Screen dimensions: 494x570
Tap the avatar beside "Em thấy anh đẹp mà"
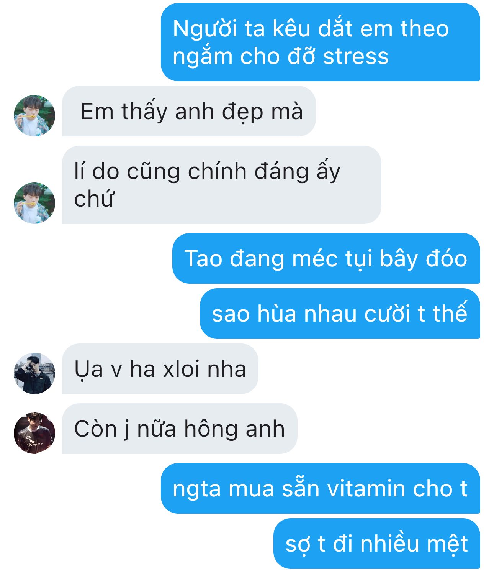(x=34, y=116)
